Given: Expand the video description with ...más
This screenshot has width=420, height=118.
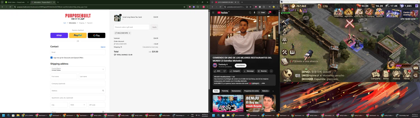Looking at the screenshot, I should pos(263,83).
